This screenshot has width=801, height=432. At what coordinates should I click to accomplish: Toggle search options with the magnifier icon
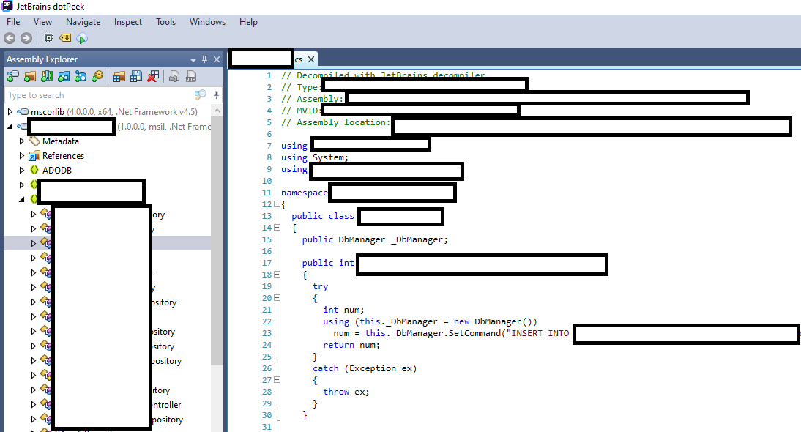(200, 94)
